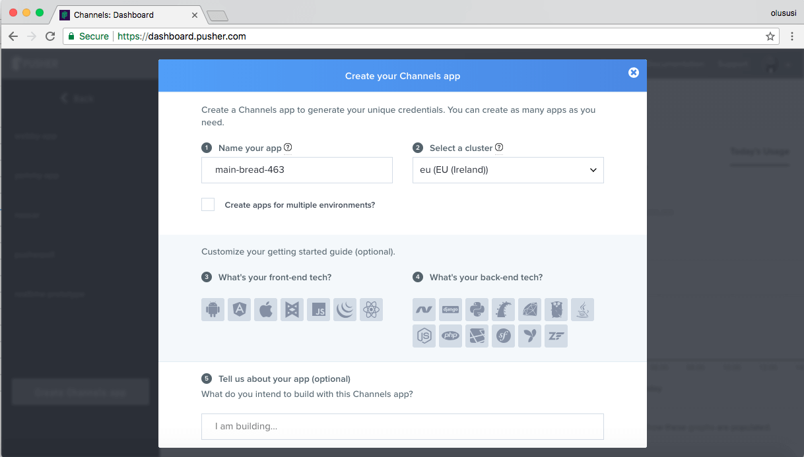Select the Backbone.js front-end icon

pos(292,309)
